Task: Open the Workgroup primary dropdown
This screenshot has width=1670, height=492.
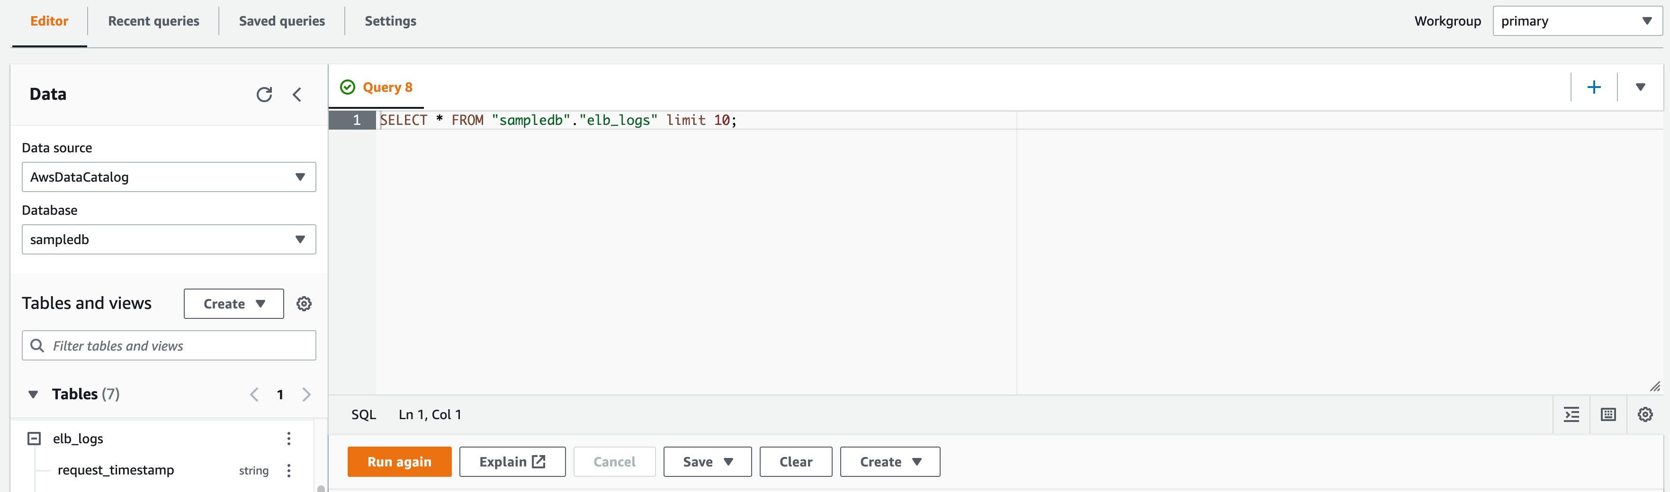Action: pyautogui.click(x=1576, y=21)
